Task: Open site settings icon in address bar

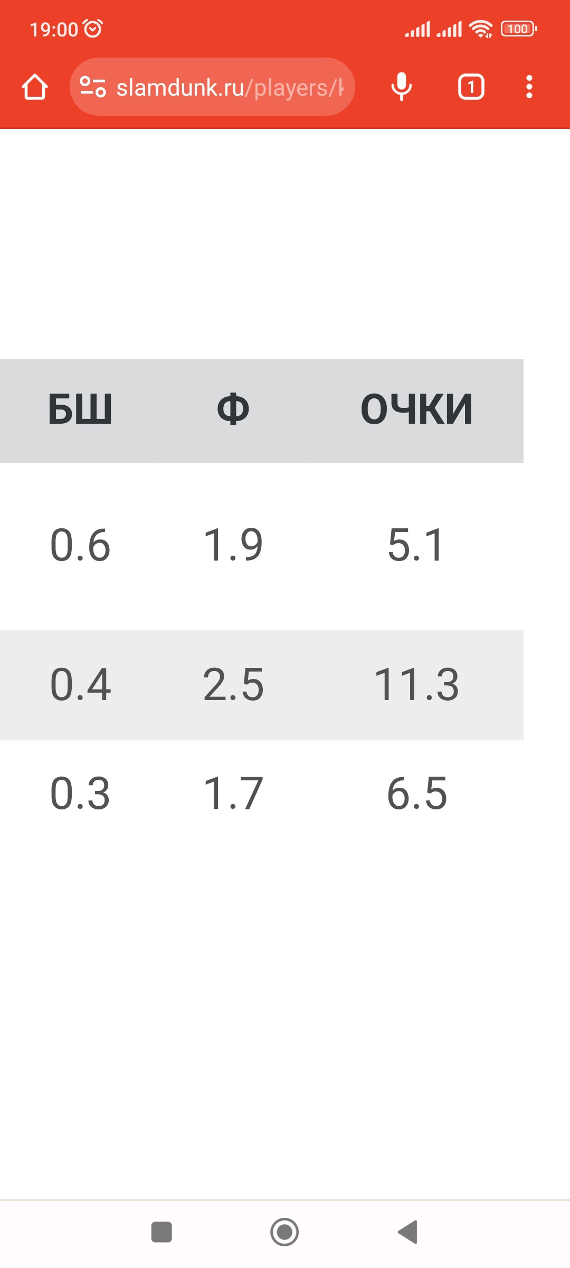Action: coord(93,87)
